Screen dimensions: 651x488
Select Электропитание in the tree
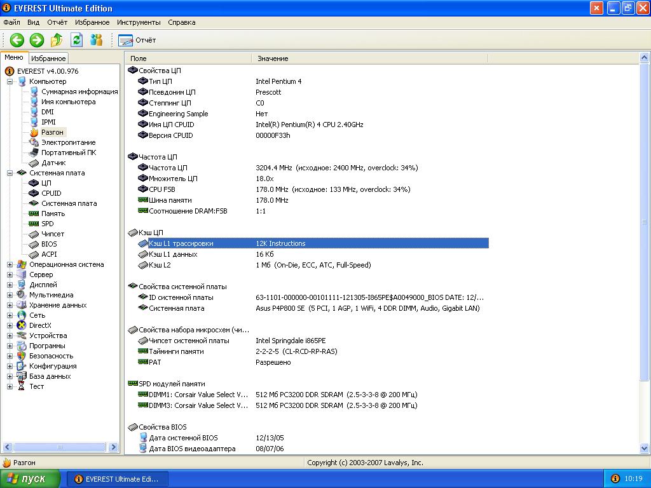68,142
